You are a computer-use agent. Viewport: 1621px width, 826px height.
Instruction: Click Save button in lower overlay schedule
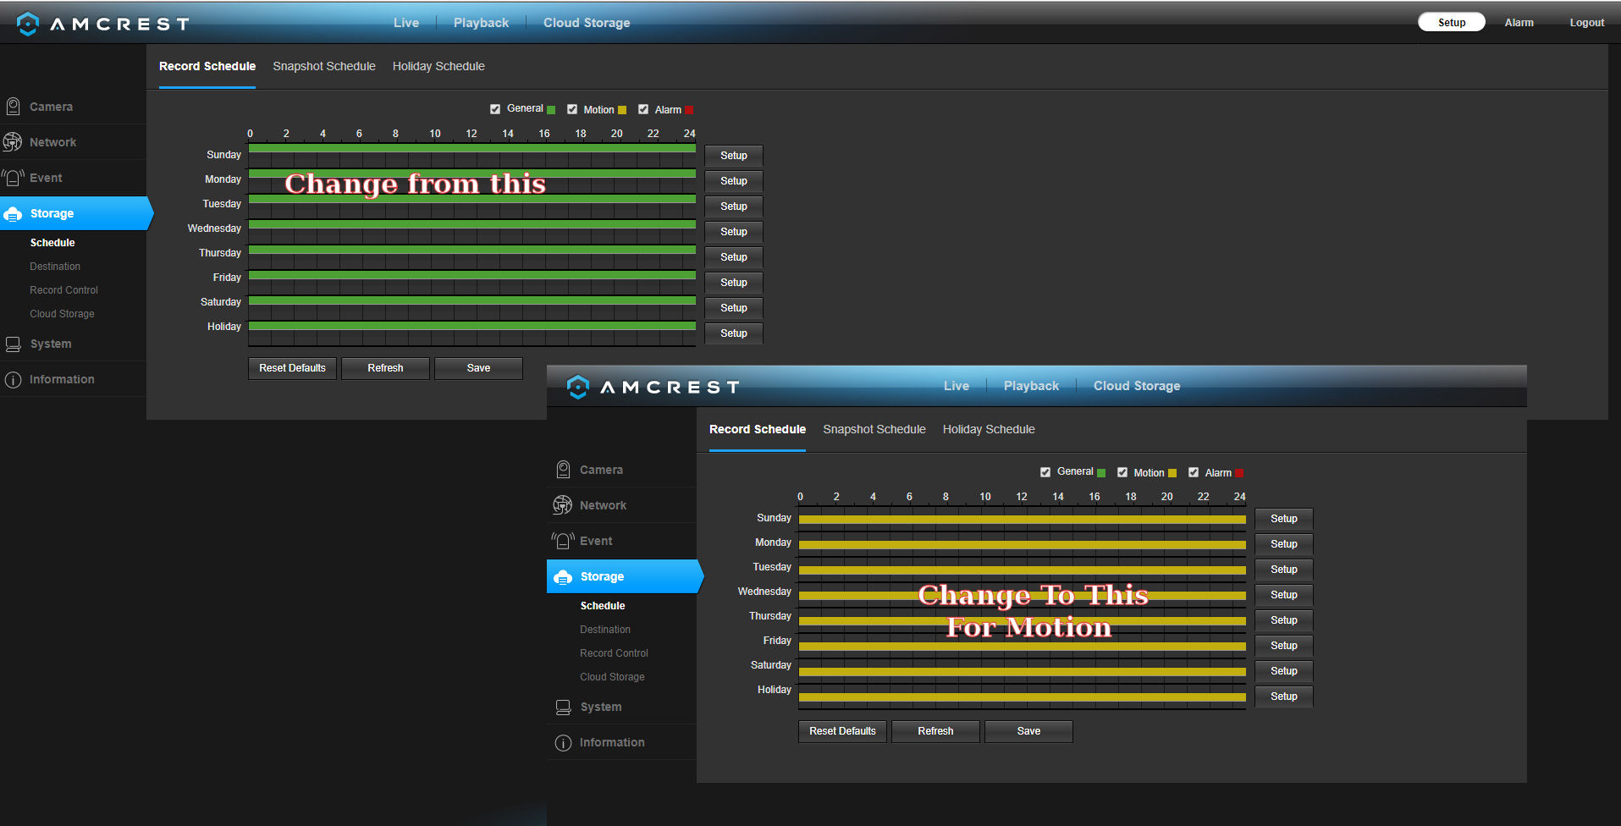[1028, 731]
